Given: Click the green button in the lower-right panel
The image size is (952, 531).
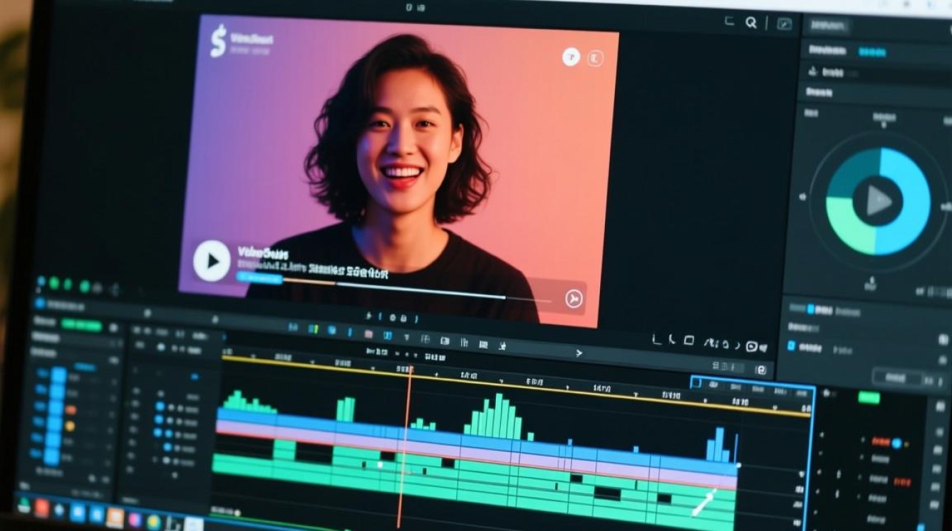Looking at the screenshot, I should pos(869,397).
